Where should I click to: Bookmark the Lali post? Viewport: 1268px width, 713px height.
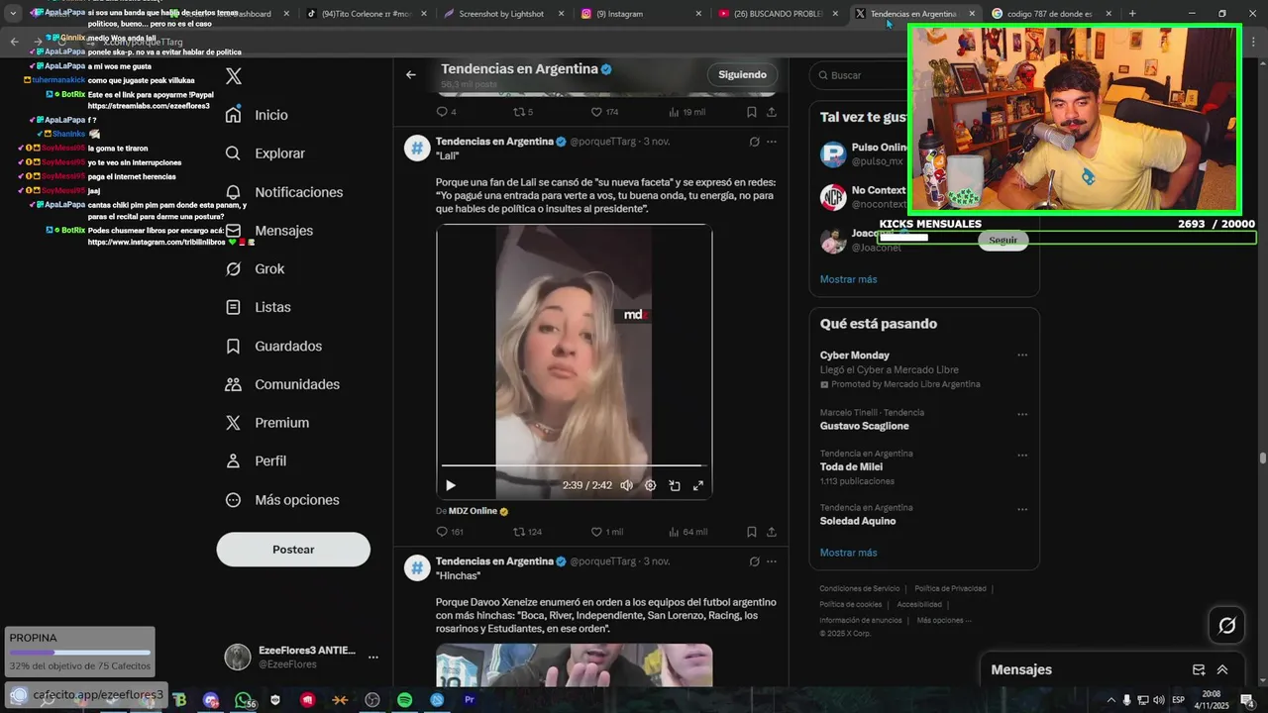coord(752,532)
